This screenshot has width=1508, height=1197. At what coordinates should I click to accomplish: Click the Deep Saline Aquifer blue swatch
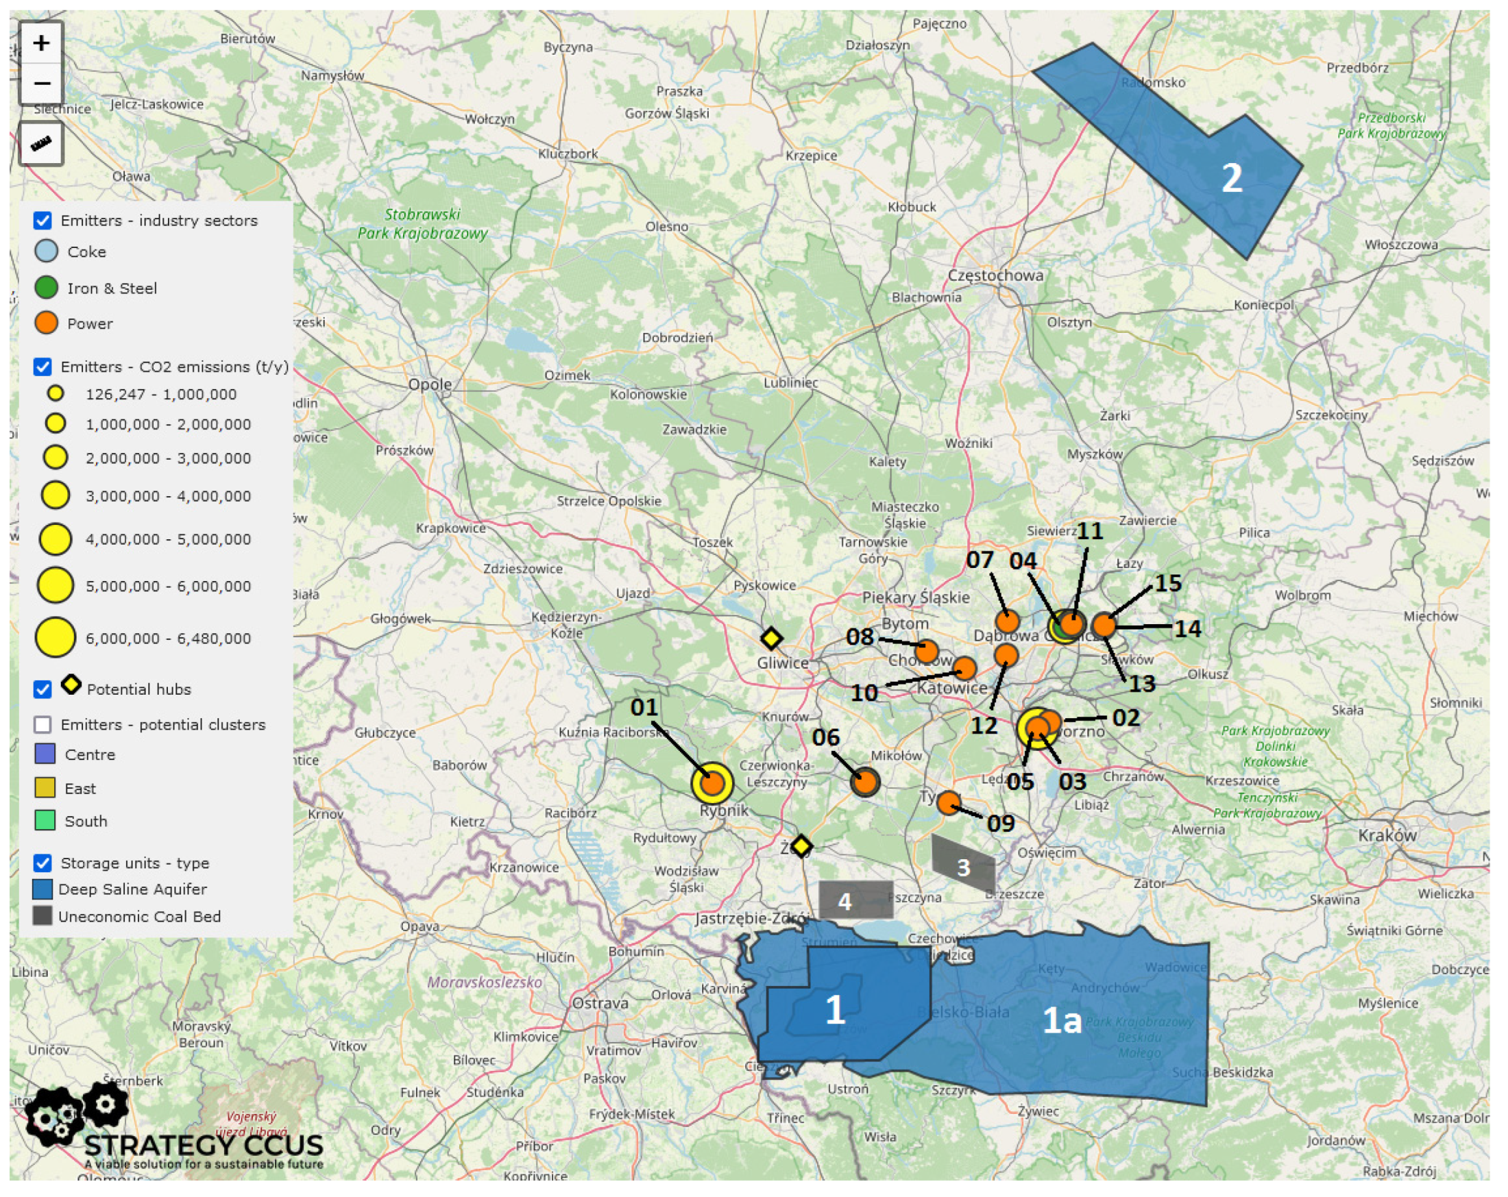click(42, 889)
